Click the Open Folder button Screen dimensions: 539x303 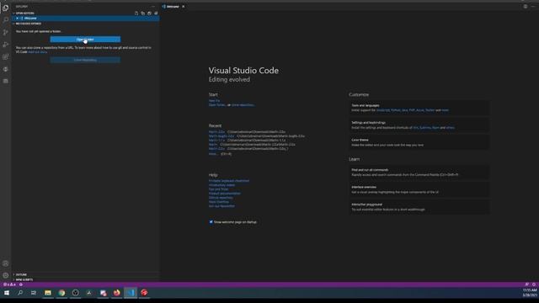point(85,40)
